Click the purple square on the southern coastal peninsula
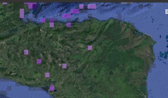The width and height of the screenshot is (168, 98). pyautogui.click(x=52, y=88)
